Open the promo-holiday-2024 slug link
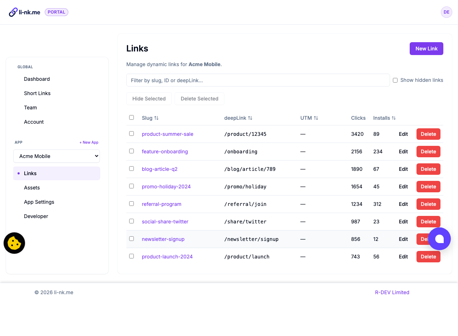 tap(166, 187)
